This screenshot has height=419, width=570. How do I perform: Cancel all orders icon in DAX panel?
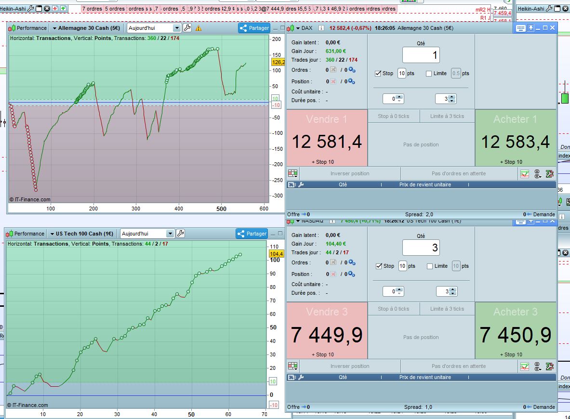[x=333, y=70]
